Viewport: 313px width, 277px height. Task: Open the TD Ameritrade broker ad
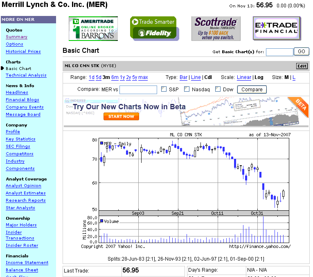93,29
